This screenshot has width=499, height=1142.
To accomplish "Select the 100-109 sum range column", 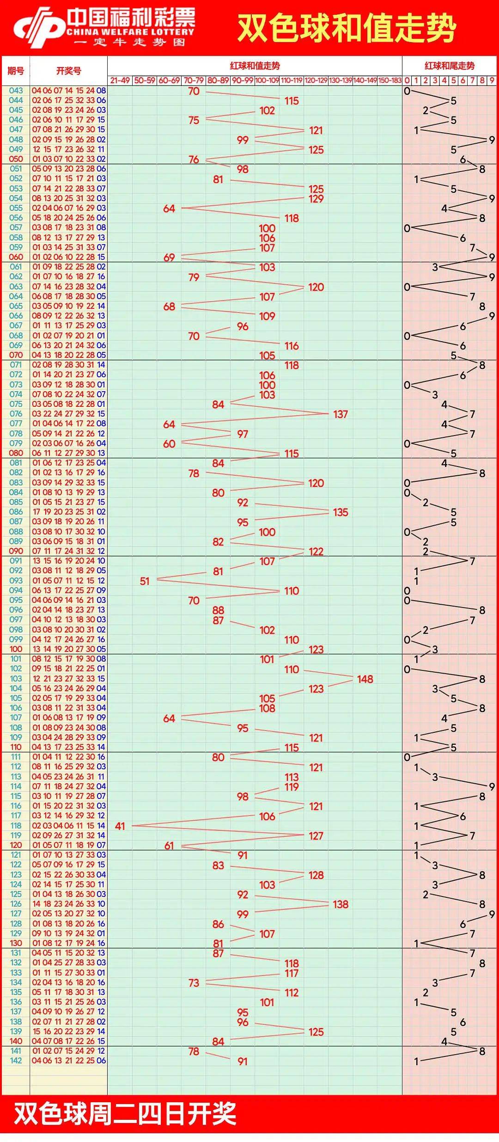I will tap(267, 80).
